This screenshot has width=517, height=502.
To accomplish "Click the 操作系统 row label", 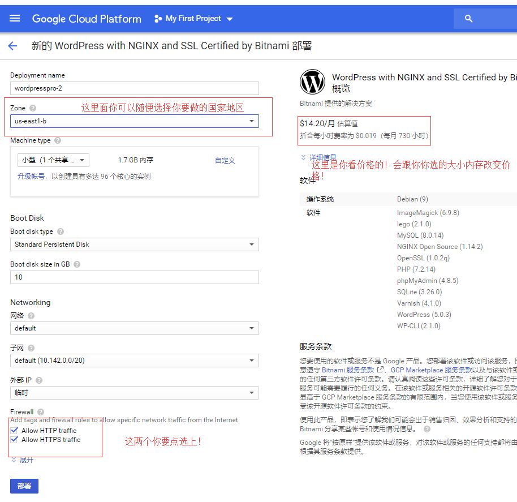I will pyautogui.click(x=320, y=199).
